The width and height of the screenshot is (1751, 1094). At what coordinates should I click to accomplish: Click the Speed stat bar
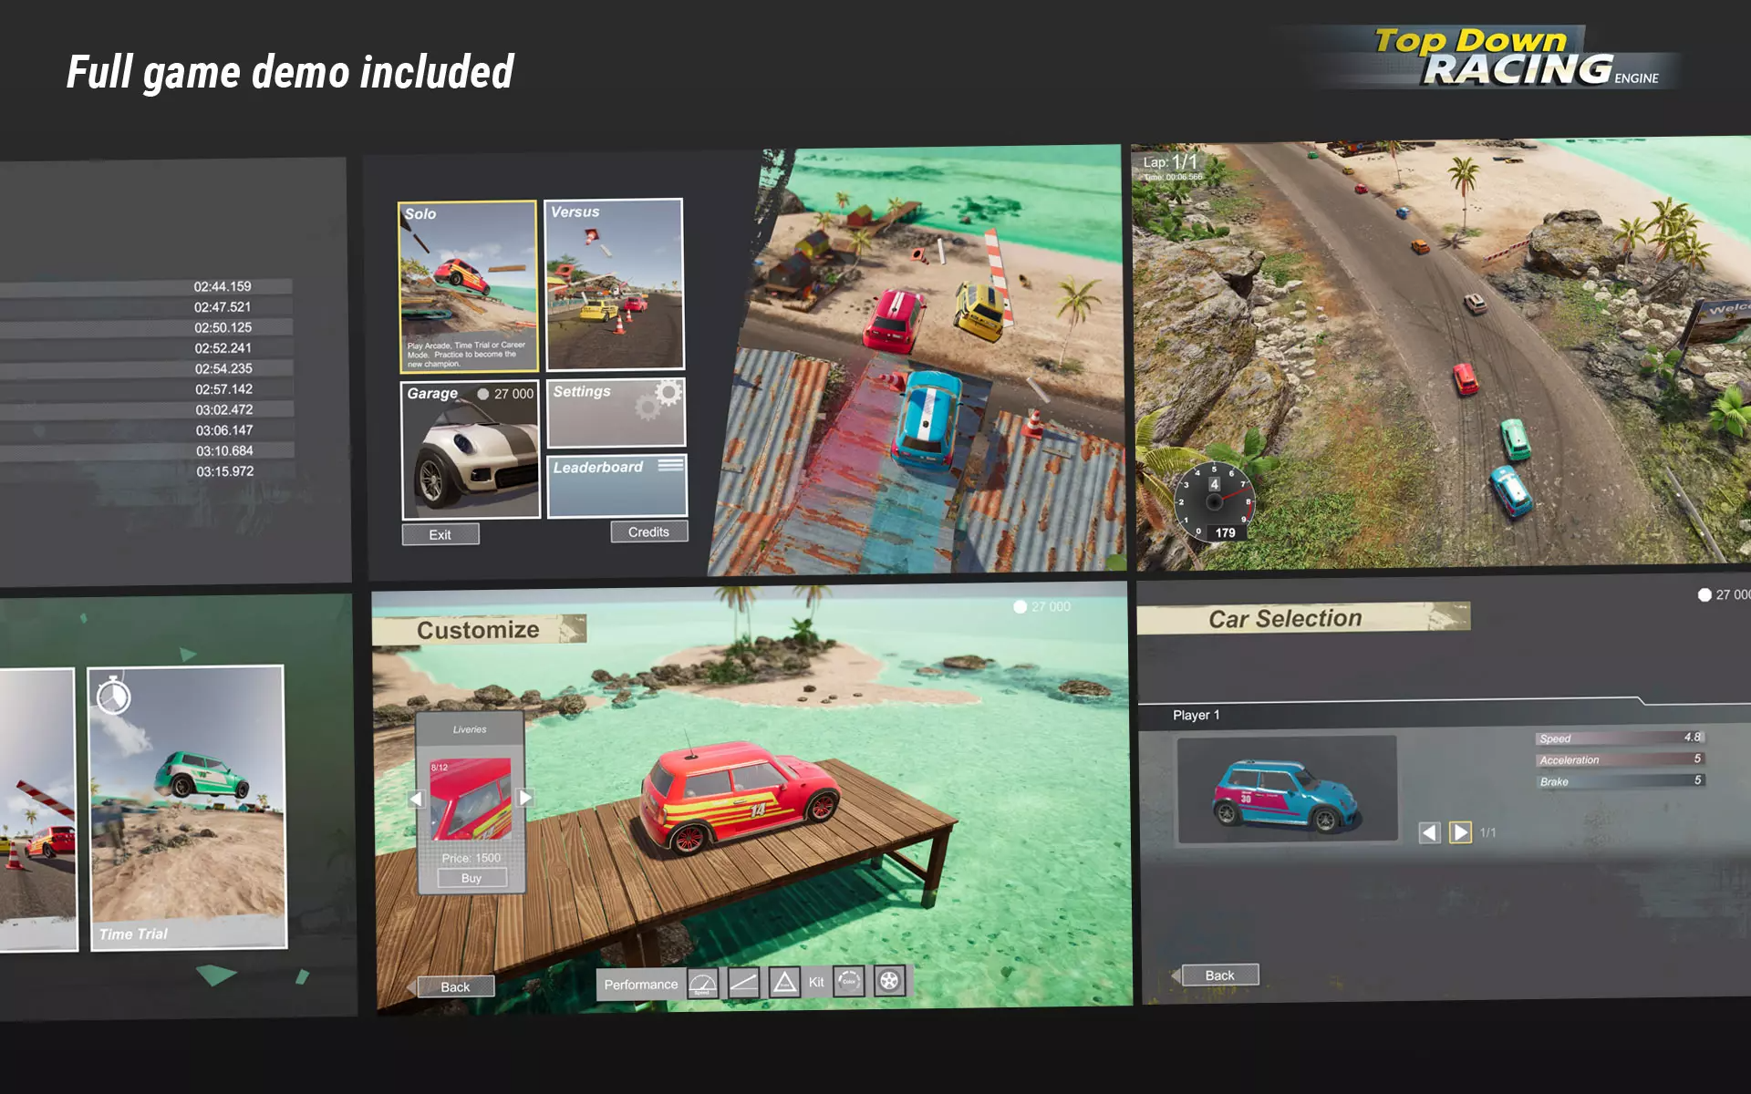(x=1619, y=738)
